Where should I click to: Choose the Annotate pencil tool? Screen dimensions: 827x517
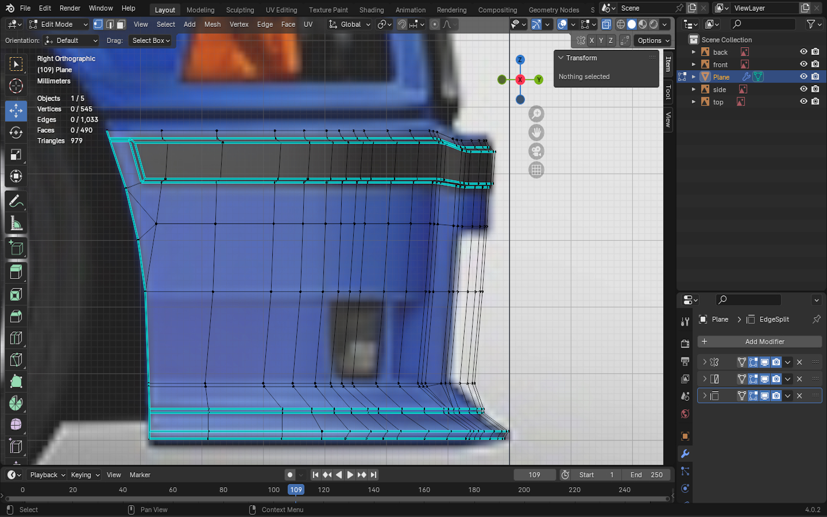pyautogui.click(x=16, y=202)
